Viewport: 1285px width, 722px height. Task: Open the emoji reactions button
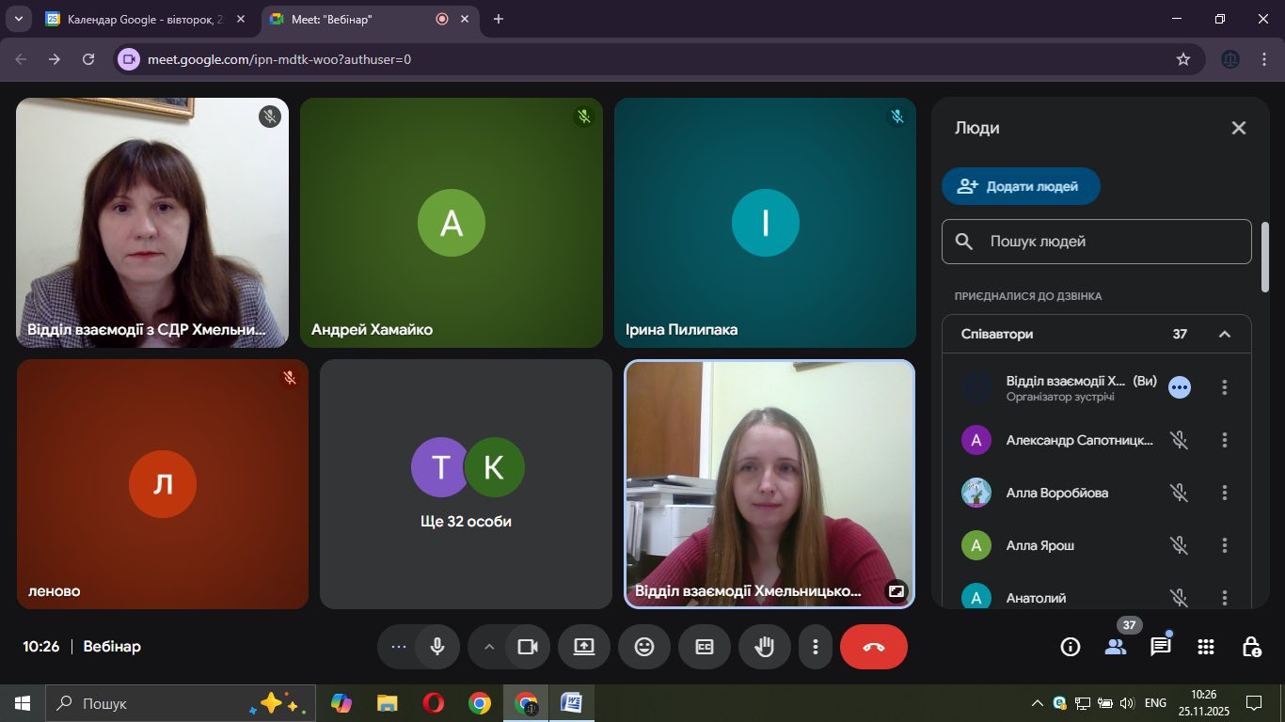click(x=643, y=647)
